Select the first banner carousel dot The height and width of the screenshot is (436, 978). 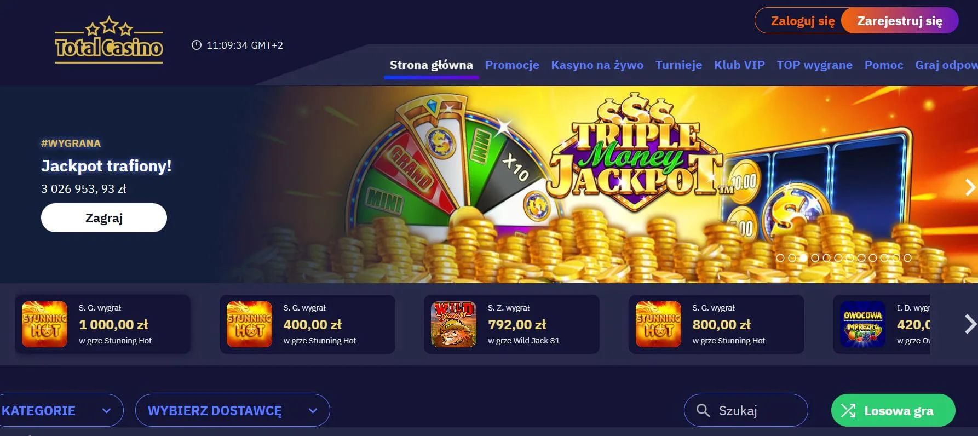point(780,258)
